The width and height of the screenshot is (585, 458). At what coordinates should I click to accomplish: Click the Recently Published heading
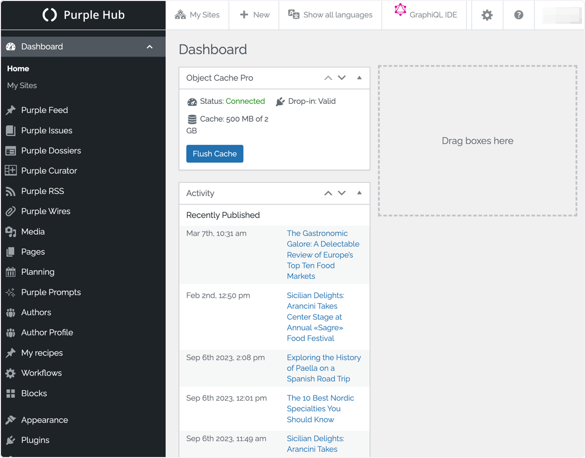pos(223,215)
